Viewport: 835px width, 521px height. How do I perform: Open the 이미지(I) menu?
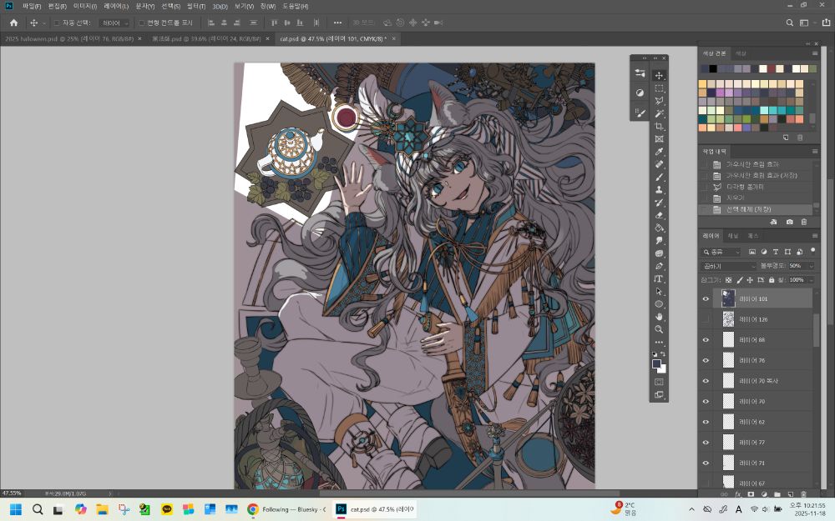[x=85, y=7]
